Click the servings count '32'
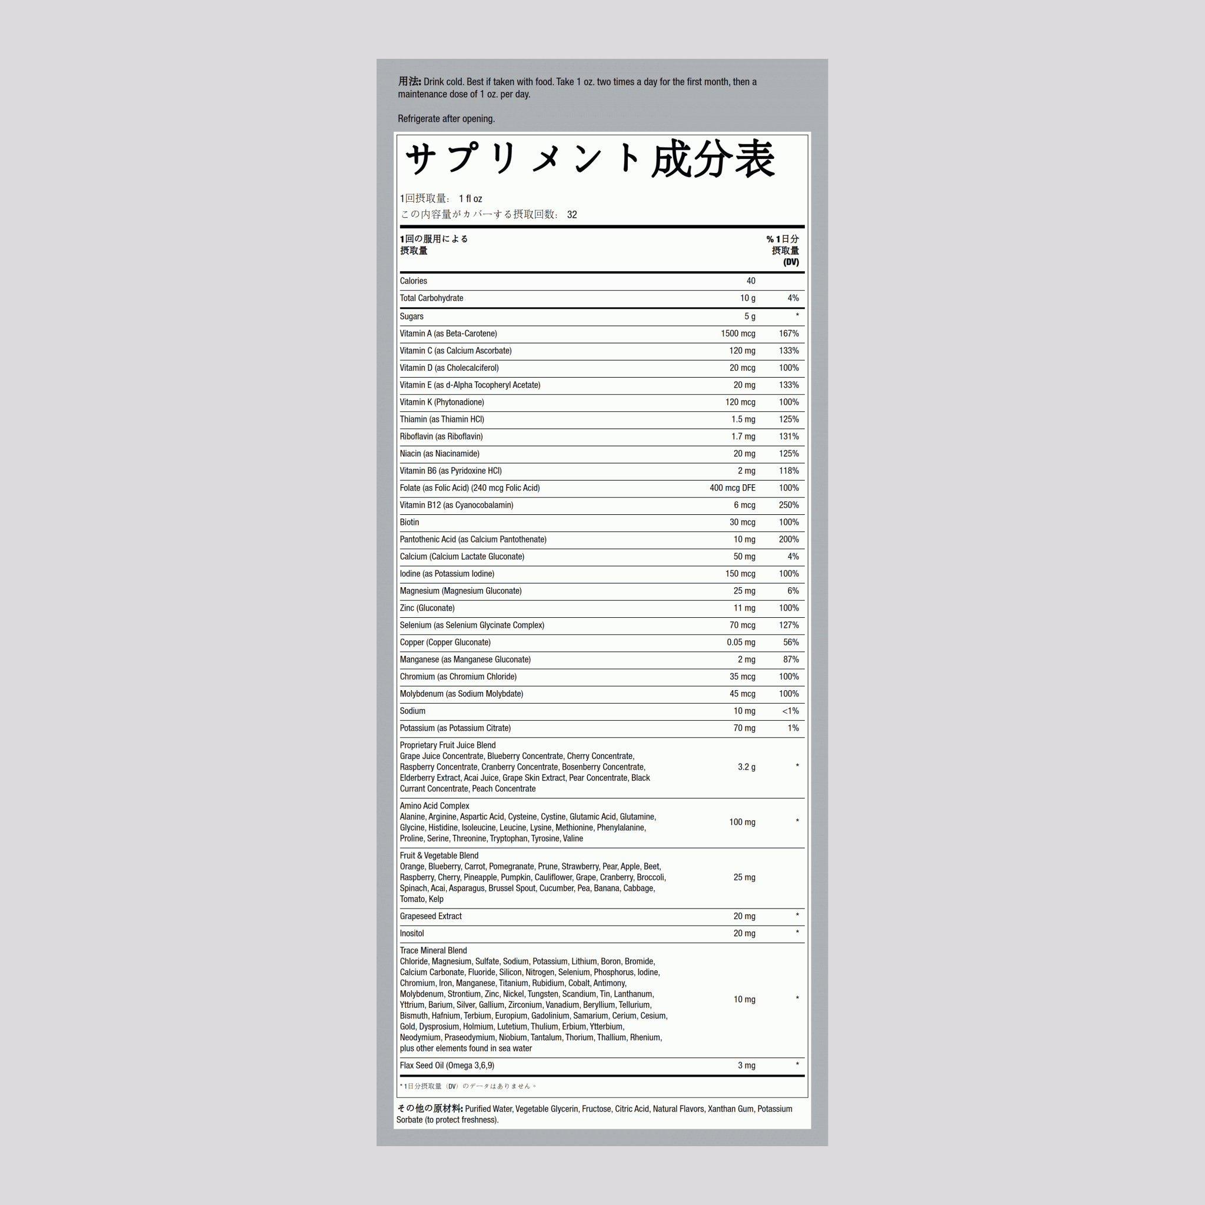Viewport: 1205px width, 1205px height. pyautogui.click(x=572, y=215)
